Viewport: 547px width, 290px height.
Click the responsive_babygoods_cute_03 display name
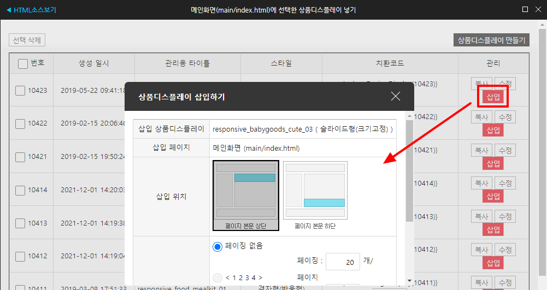coord(262,129)
